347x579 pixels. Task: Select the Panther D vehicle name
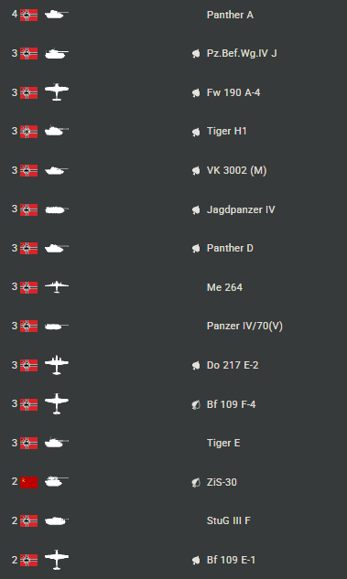[230, 248]
